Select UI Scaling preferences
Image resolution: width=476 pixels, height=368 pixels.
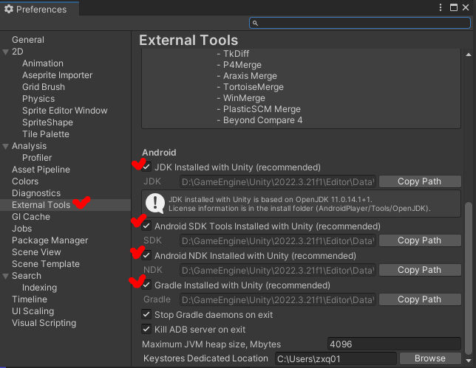point(33,311)
